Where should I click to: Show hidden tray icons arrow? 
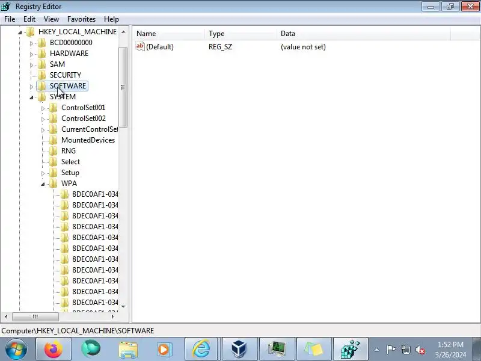(377, 350)
